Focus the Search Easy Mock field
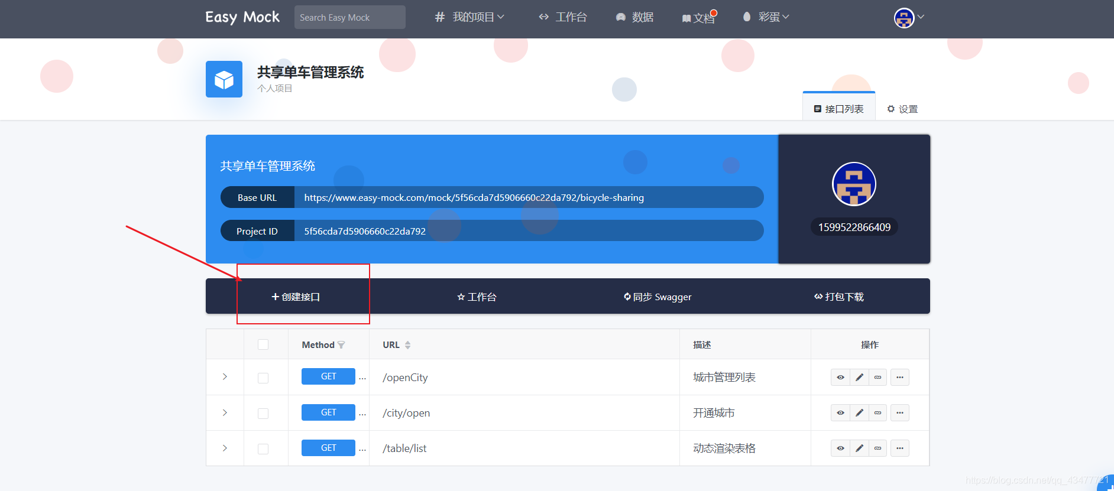 tap(350, 17)
